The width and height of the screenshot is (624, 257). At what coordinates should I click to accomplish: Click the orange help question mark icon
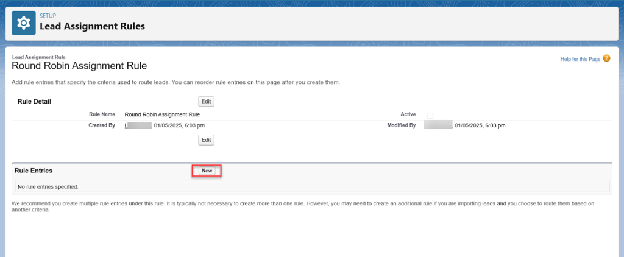click(x=606, y=58)
